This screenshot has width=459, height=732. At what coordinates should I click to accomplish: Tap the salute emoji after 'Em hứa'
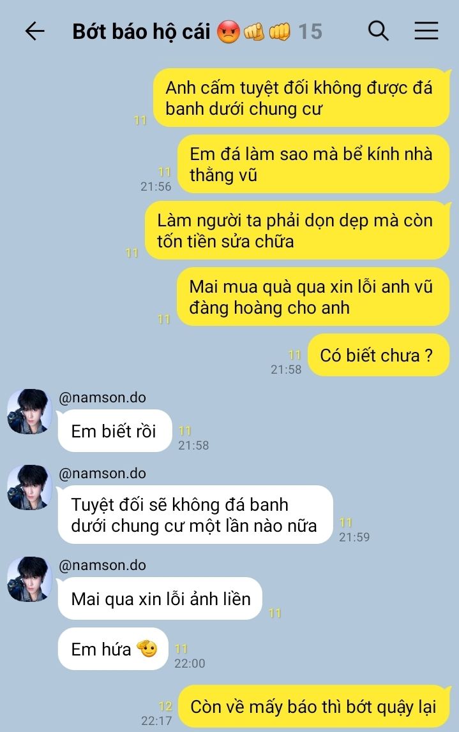(147, 648)
